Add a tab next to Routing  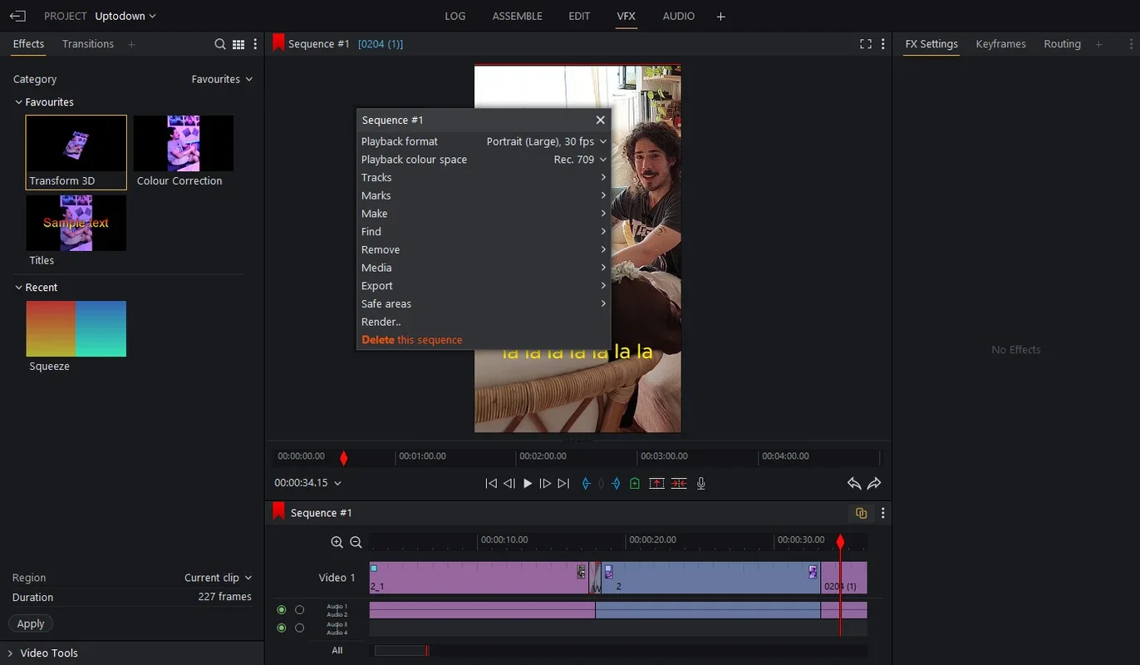[1098, 44]
